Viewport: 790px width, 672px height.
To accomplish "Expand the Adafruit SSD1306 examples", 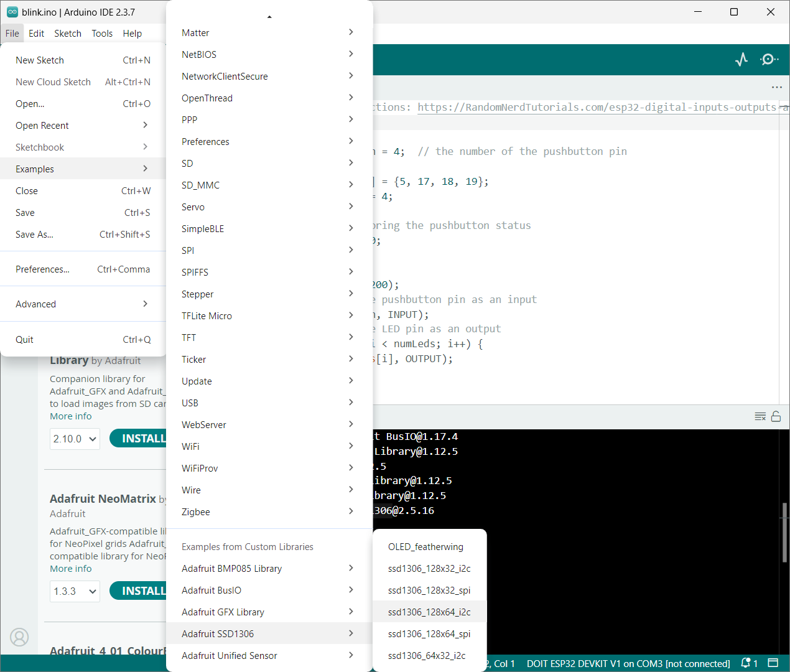I will pos(269,634).
